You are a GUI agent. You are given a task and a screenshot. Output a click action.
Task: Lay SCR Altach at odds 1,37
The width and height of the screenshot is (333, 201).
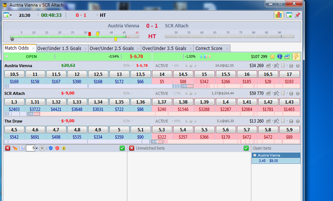tap(162, 102)
